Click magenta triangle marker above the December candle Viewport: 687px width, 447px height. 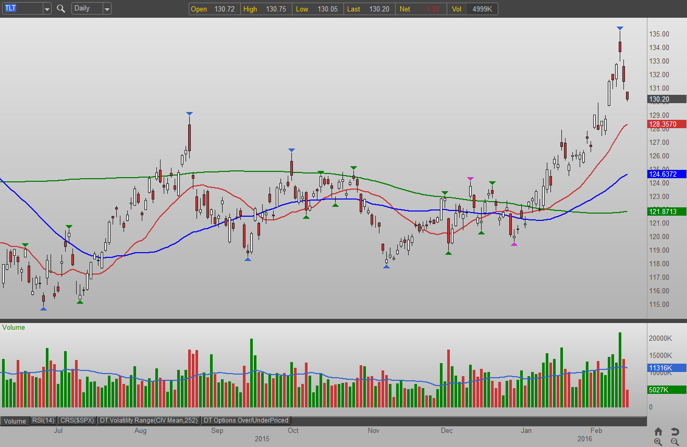(x=471, y=179)
